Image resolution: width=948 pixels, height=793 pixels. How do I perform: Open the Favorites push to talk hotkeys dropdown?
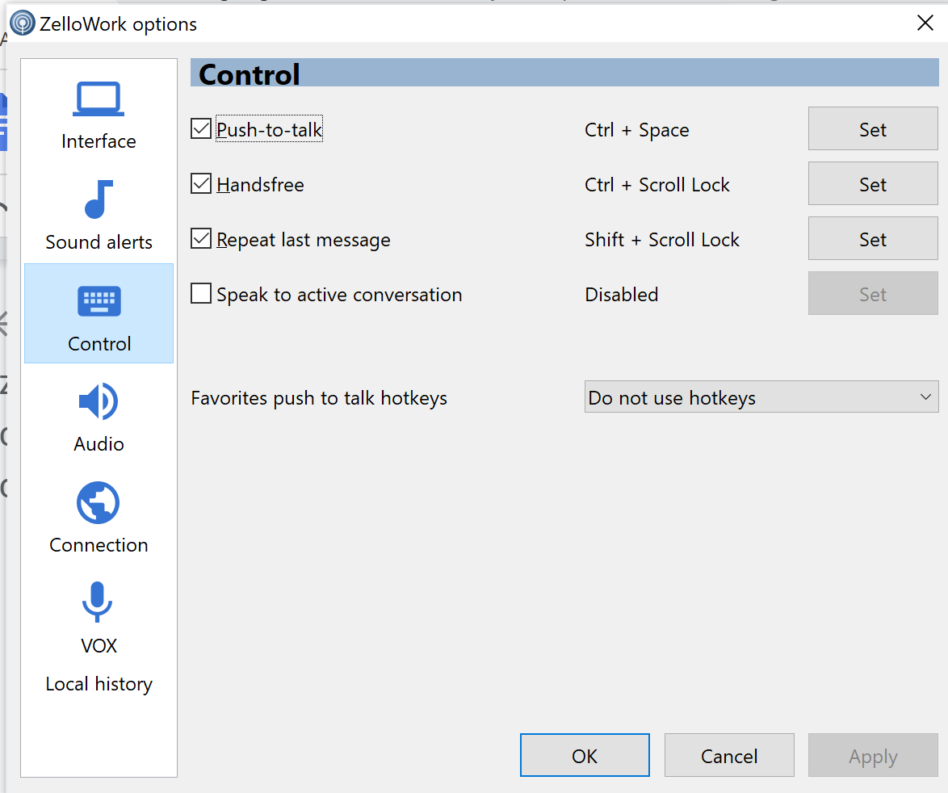coord(761,397)
